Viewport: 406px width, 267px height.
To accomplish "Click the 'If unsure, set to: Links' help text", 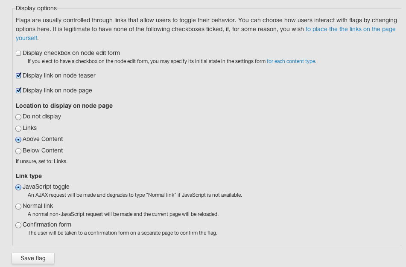I will pyautogui.click(x=42, y=161).
